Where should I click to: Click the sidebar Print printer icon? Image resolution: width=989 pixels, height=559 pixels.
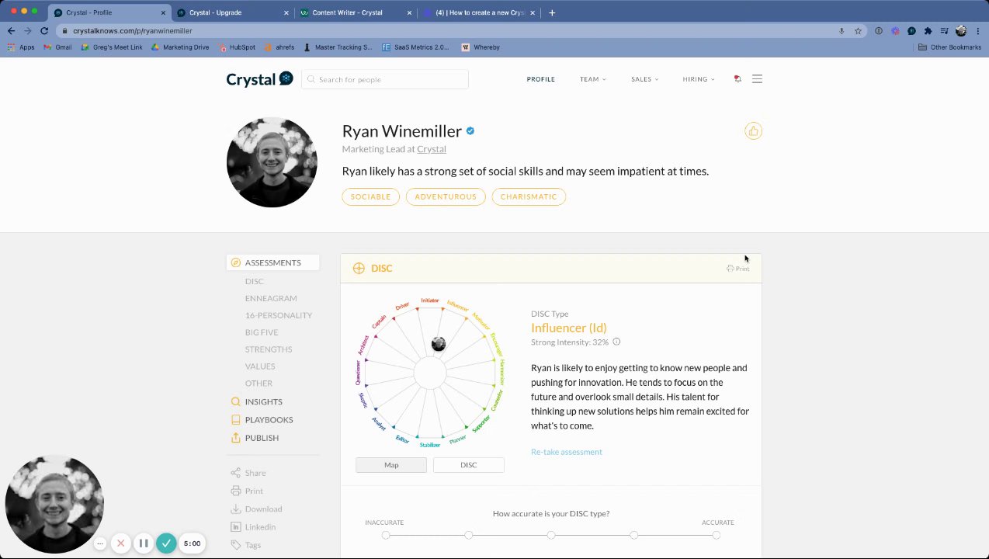click(x=236, y=491)
